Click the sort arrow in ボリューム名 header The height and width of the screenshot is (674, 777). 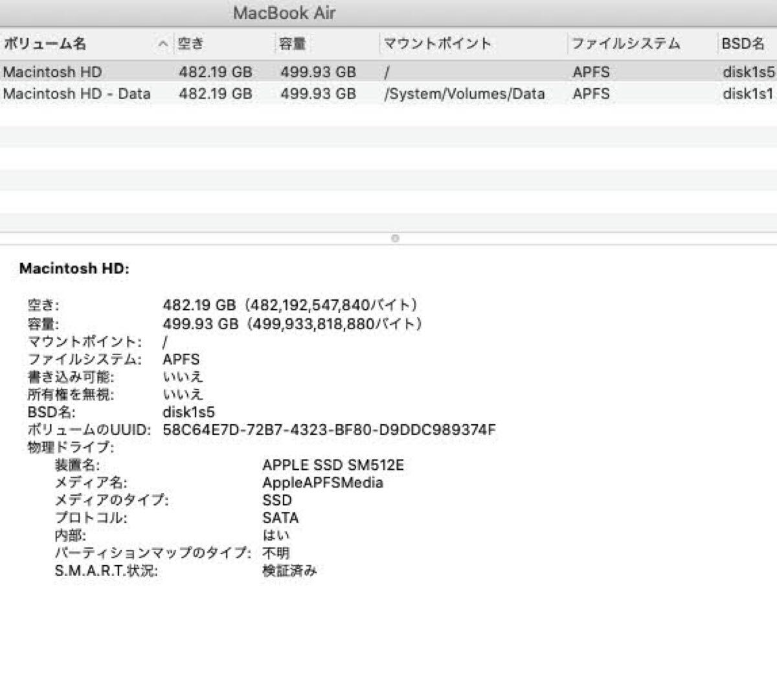[163, 44]
